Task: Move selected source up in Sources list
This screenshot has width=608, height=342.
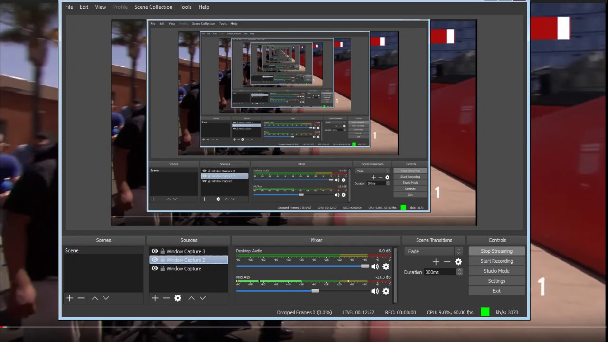Action: [x=191, y=298]
